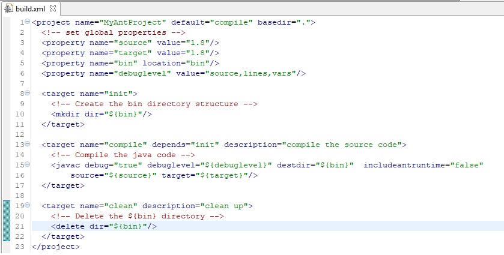504x255 pixels.
Task: Click the Ant file icon on build.xml tab
Action: [x=8, y=8]
